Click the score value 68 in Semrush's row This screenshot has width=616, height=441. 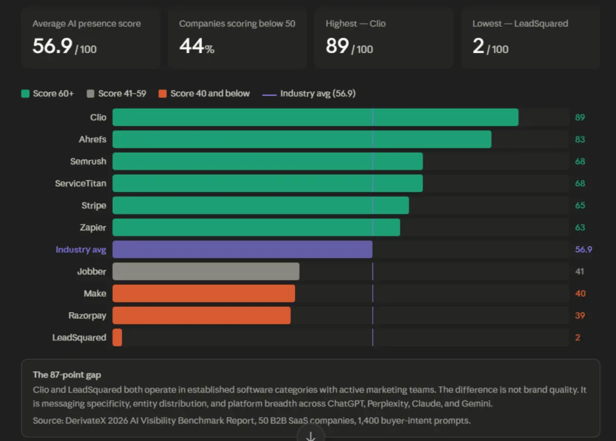(x=580, y=161)
